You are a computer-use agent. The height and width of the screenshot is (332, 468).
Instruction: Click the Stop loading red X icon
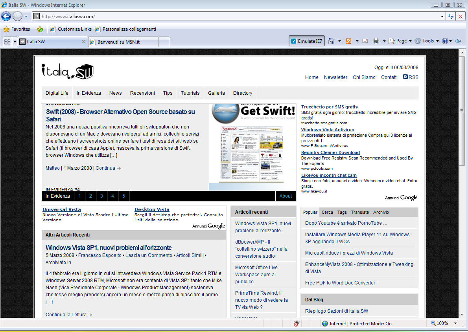pyautogui.click(x=460, y=17)
